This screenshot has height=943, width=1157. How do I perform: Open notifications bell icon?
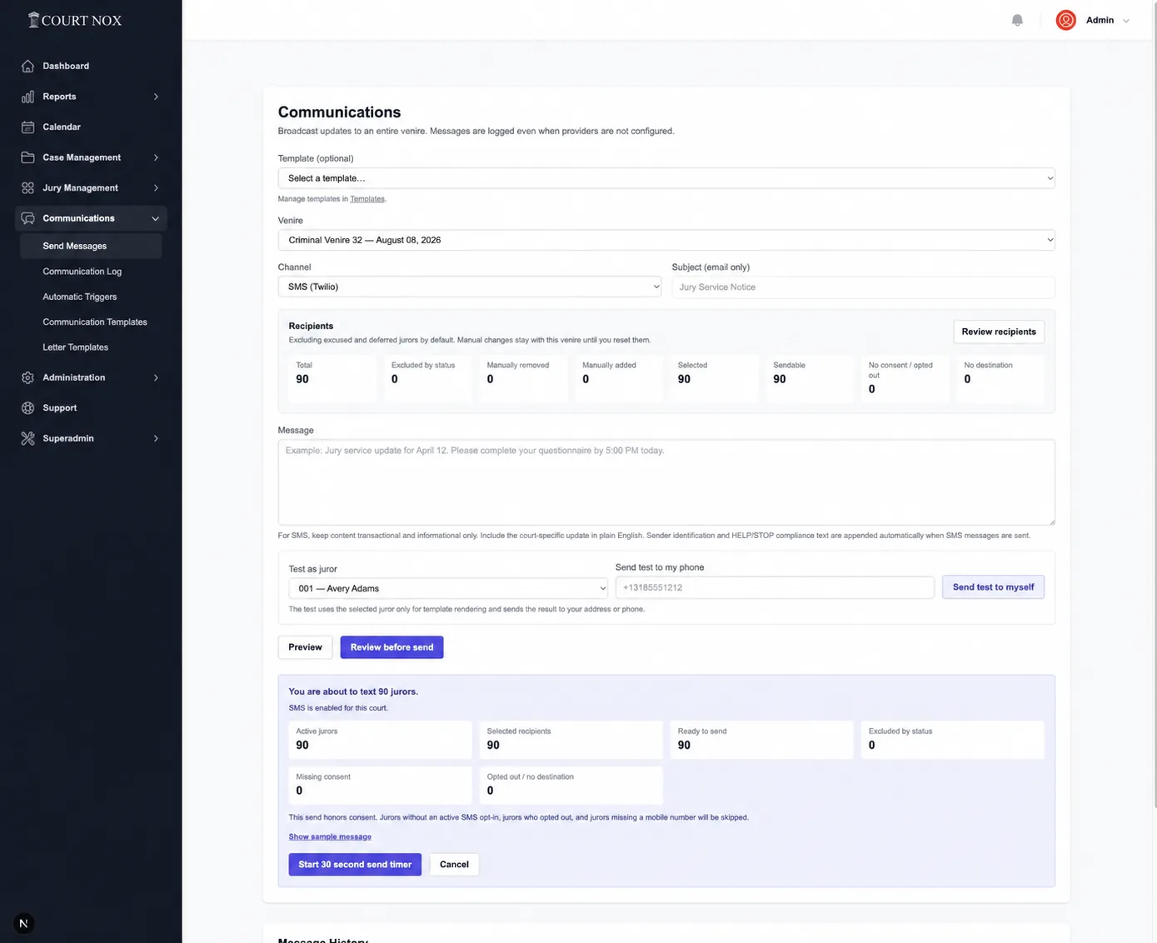tap(1017, 20)
